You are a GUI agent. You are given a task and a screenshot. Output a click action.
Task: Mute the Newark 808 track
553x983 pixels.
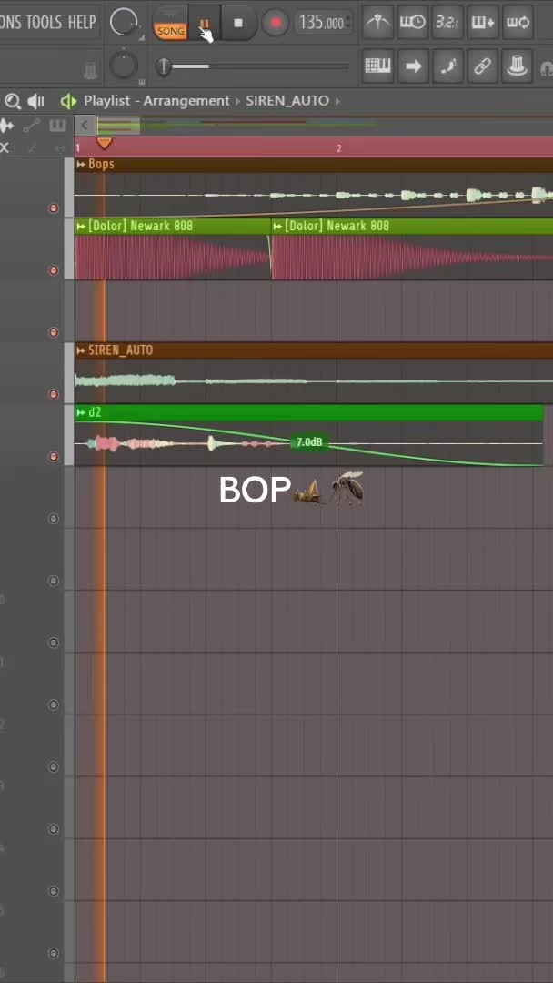point(54,270)
